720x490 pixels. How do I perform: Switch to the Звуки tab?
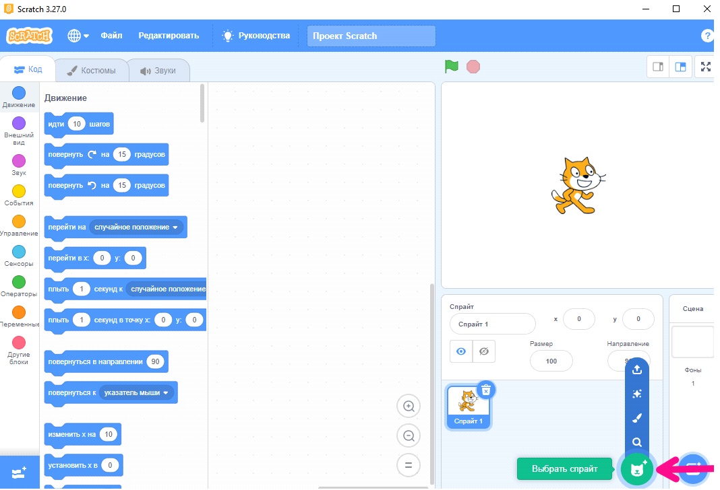[x=158, y=71]
